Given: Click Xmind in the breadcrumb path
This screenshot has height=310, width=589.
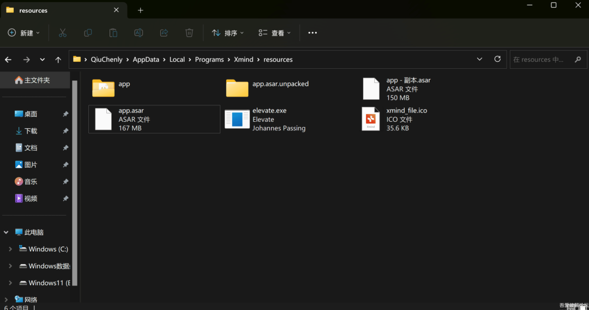Looking at the screenshot, I should [243, 59].
